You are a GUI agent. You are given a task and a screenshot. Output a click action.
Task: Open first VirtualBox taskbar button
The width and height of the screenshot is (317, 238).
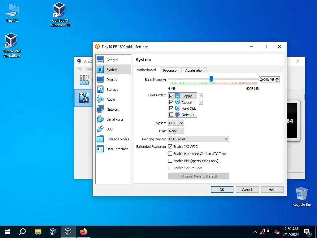(53, 231)
